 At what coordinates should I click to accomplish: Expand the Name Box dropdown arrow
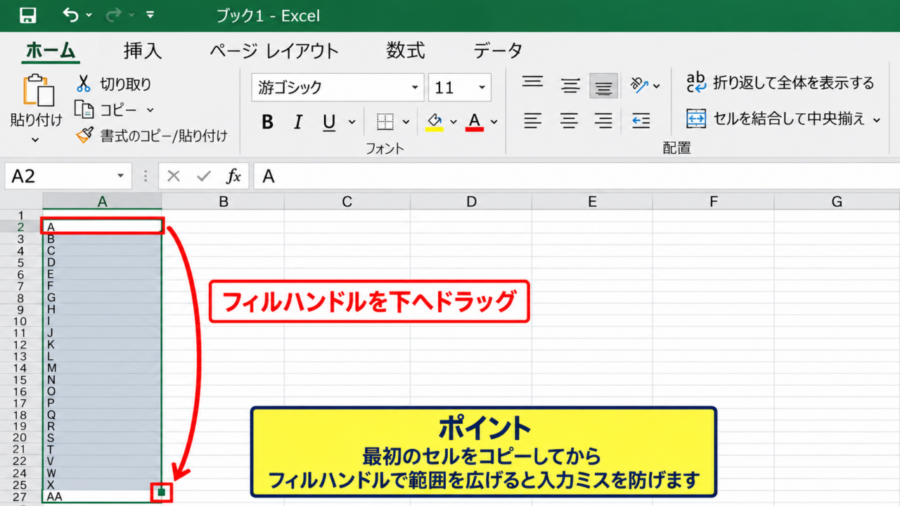pos(121,176)
